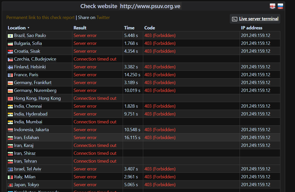295x192 pixels.
Task: Click the sort arrow next to Location
Action: 28,28
